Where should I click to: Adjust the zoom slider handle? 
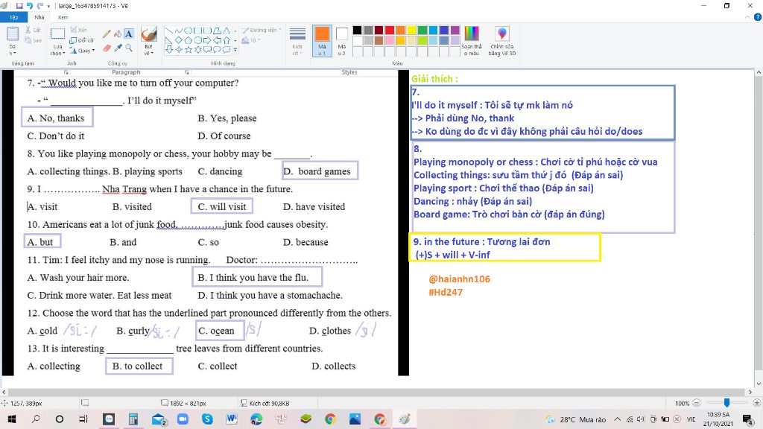(x=726, y=403)
